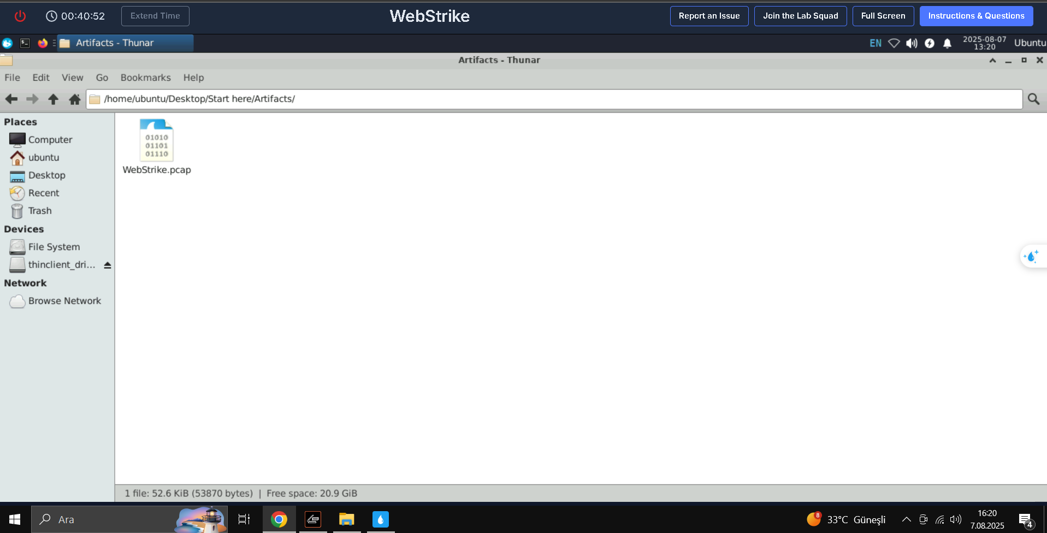
Task: Click the lab timer clock icon
Action: tap(51, 16)
